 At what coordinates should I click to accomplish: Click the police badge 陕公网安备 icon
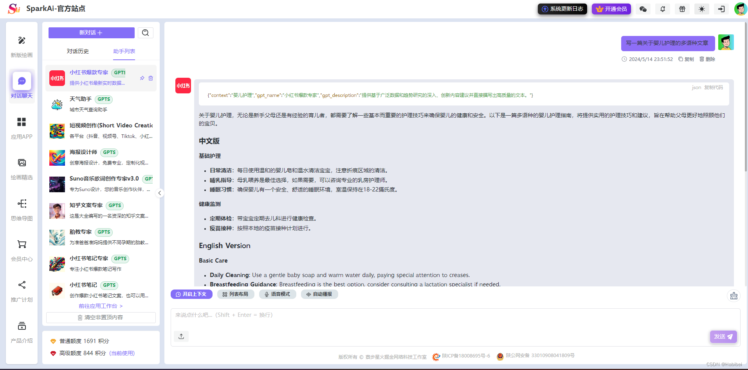tap(500, 356)
